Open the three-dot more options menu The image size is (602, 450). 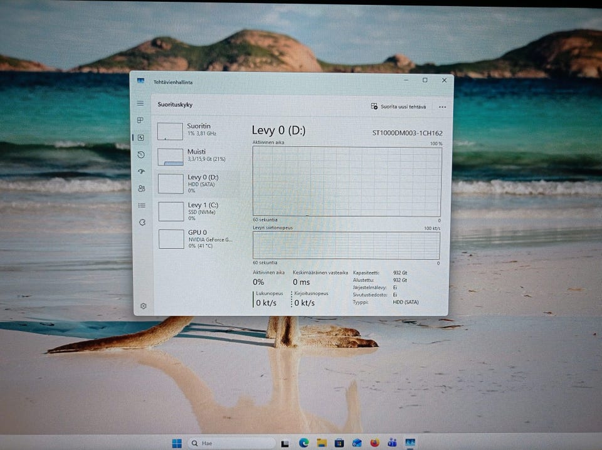442,107
